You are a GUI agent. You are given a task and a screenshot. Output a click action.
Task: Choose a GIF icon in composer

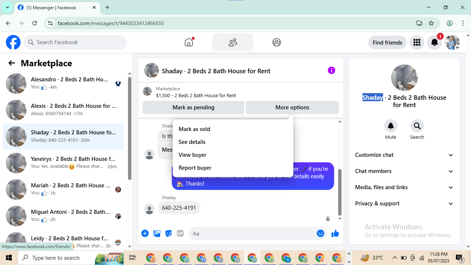pyautogui.click(x=180, y=233)
